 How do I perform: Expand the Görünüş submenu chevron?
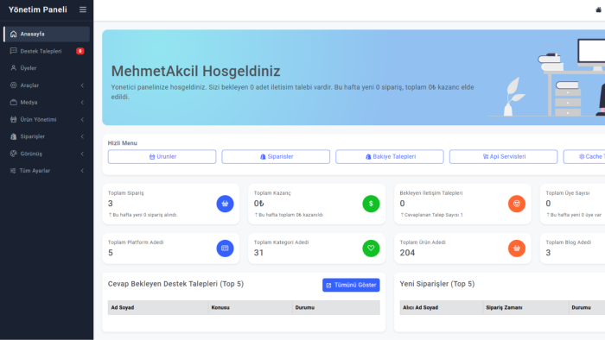pyautogui.click(x=82, y=154)
